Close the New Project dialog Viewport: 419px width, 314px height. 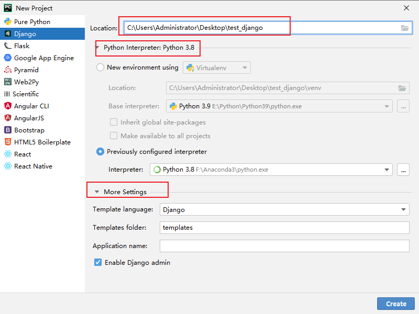click(406, 8)
